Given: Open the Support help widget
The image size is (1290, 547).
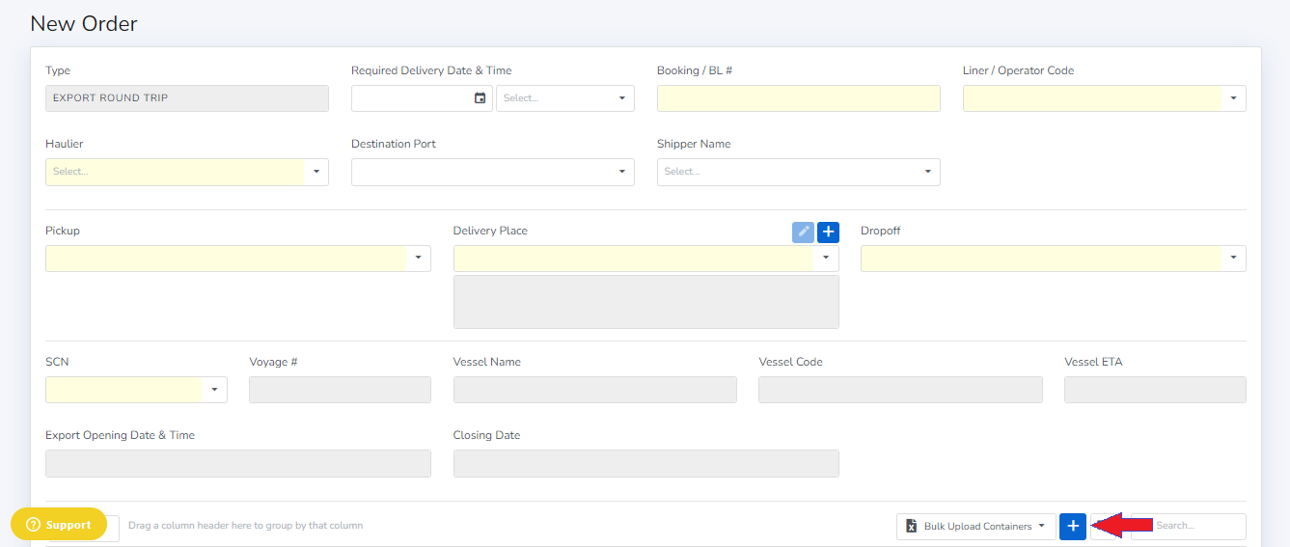Looking at the screenshot, I should [x=59, y=525].
